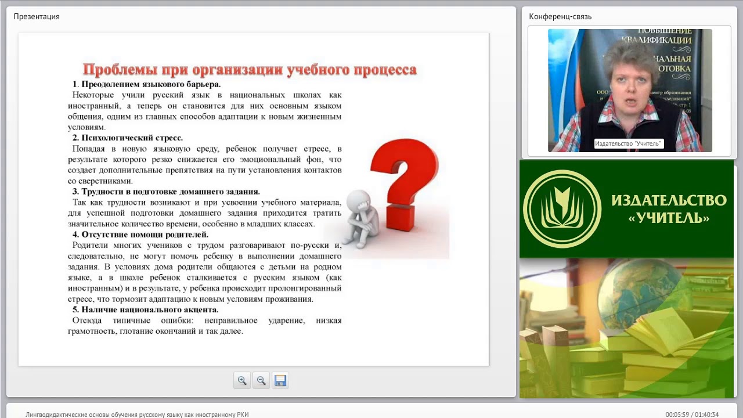The image size is (743, 418).
Task: Click the Издательство «Учитель» green banner
Action: [x=627, y=209]
